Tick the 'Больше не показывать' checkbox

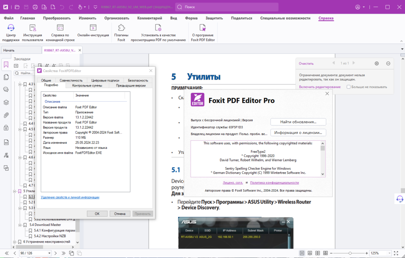pyautogui.click(x=348, y=87)
